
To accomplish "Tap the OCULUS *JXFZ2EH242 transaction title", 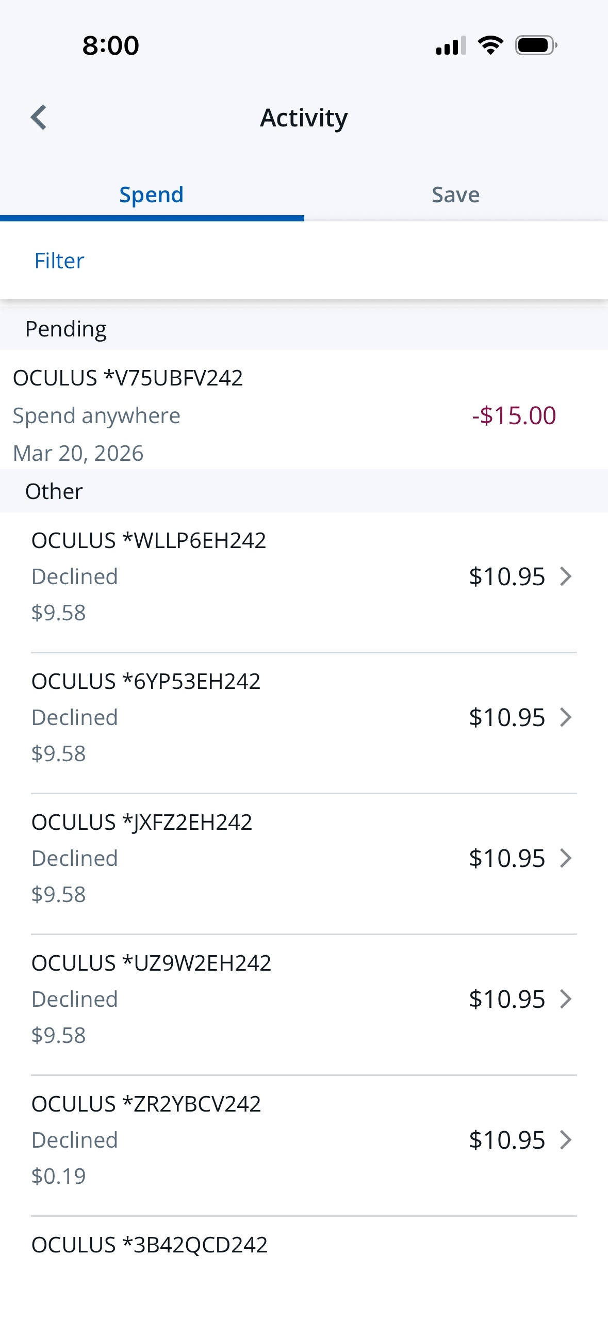I will click(x=142, y=823).
